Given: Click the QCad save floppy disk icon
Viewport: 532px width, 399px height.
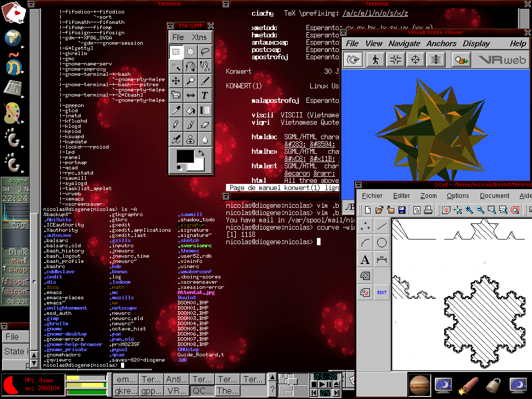Looking at the screenshot, I should pyautogui.click(x=402, y=210).
